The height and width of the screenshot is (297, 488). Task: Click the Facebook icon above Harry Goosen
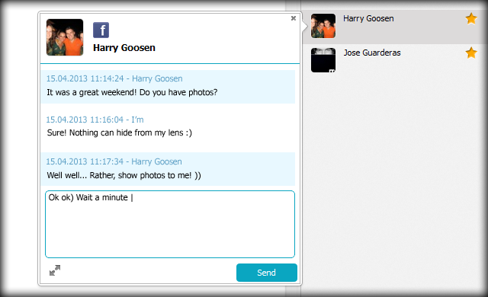point(101,30)
